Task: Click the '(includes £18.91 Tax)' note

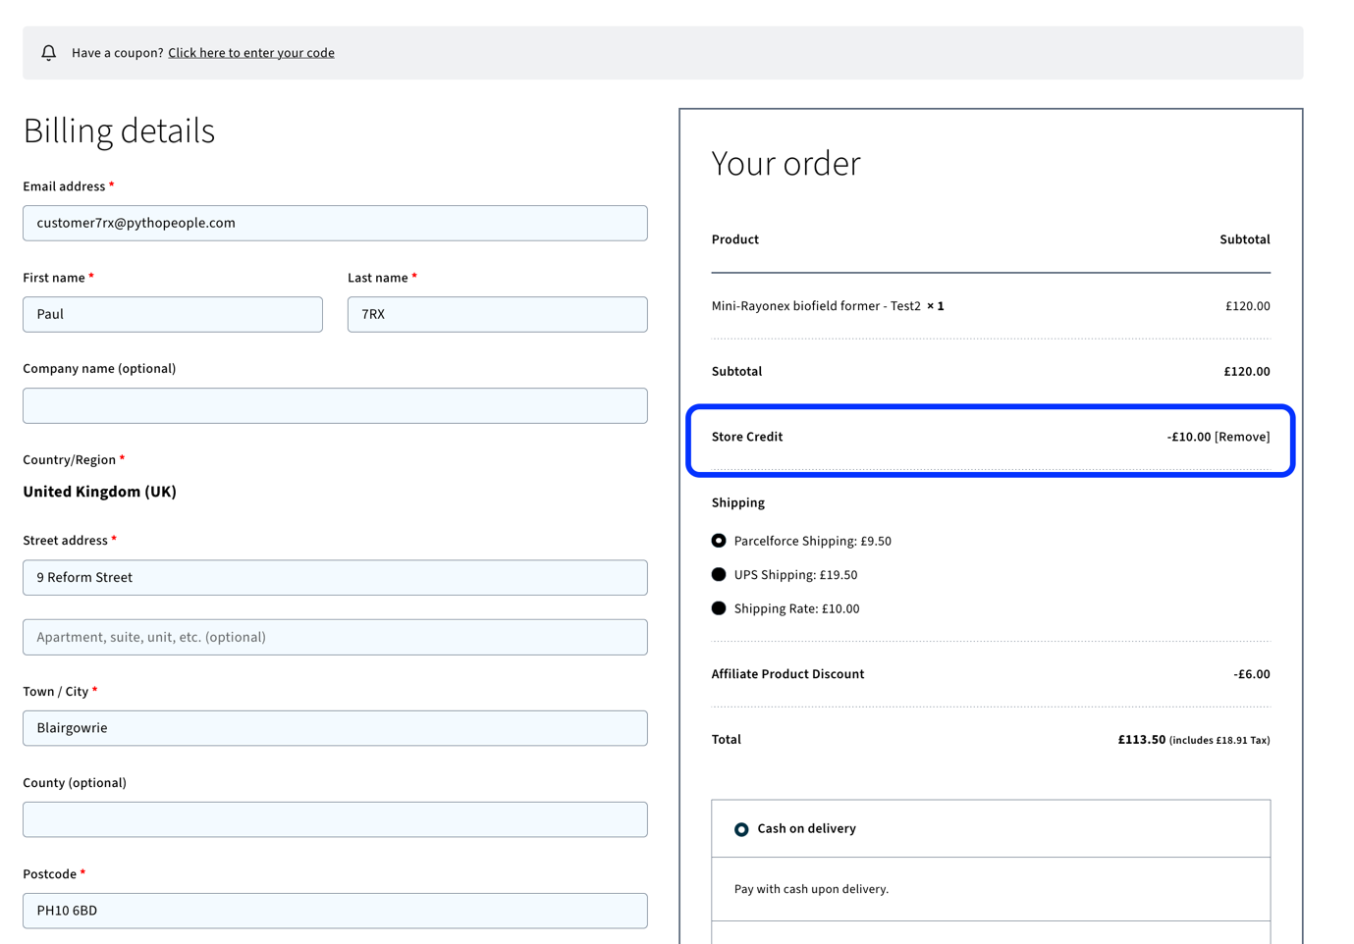Action: point(1219,741)
